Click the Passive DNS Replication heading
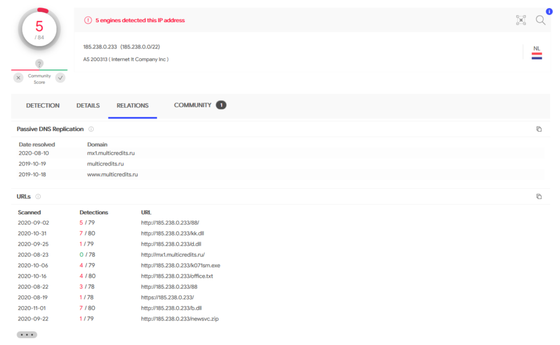This screenshot has width=560, height=345. (50, 129)
